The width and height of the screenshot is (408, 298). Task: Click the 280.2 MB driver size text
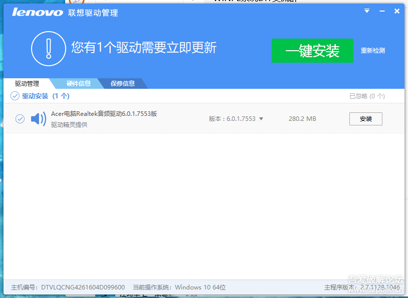tap(302, 119)
